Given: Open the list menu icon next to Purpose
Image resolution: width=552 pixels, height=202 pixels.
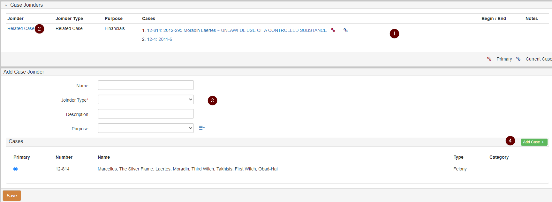Looking at the screenshot, I should point(201,128).
